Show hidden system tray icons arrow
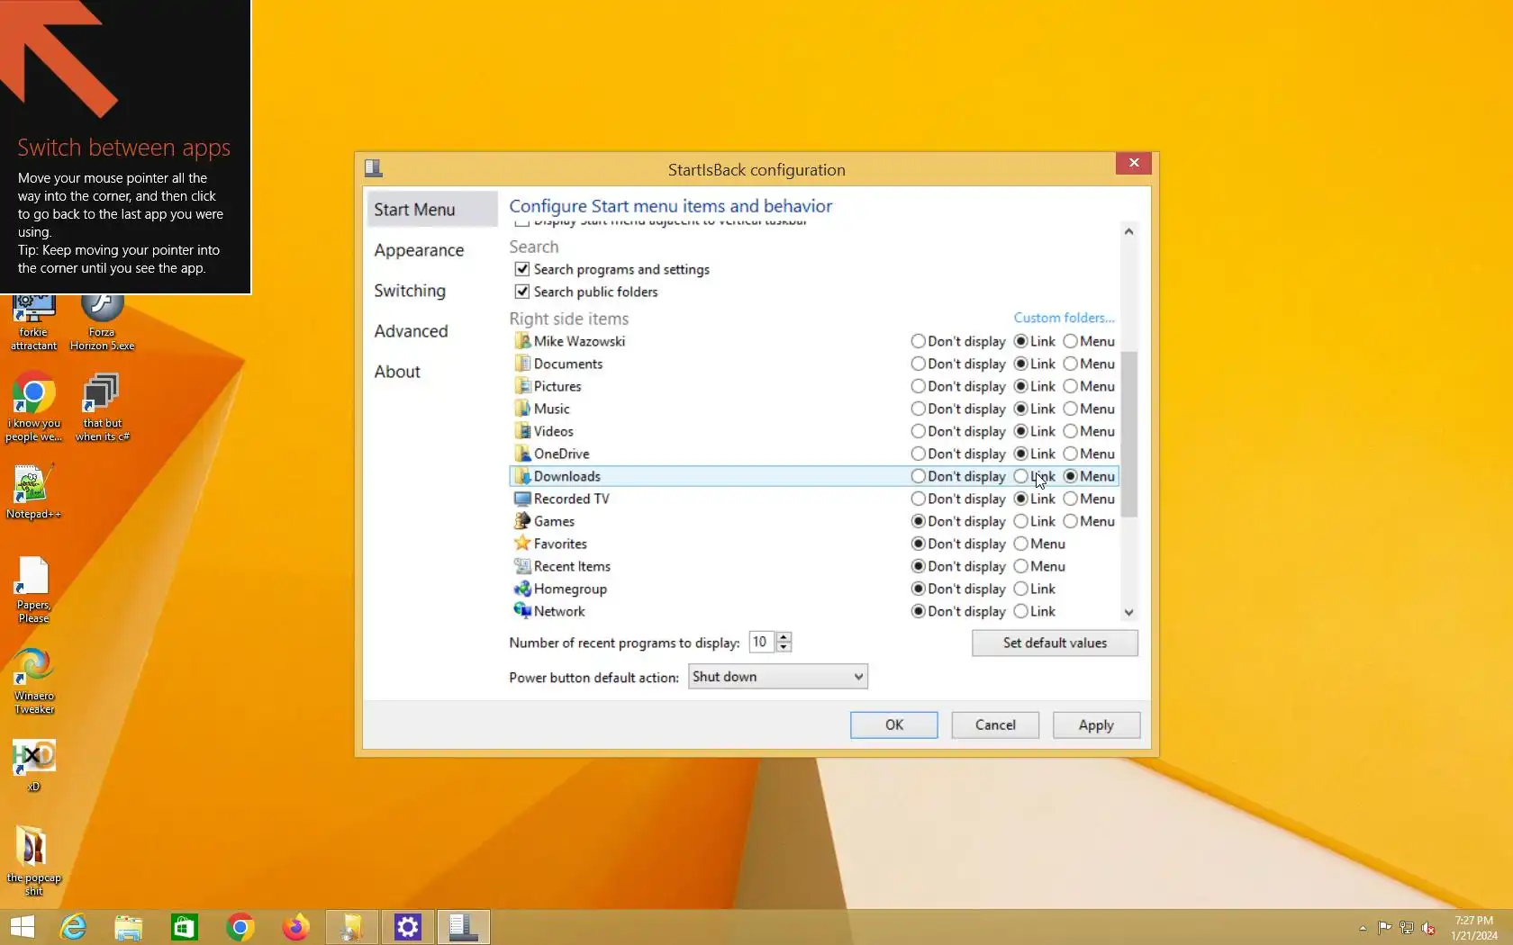The height and width of the screenshot is (945, 1513). [1363, 928]
